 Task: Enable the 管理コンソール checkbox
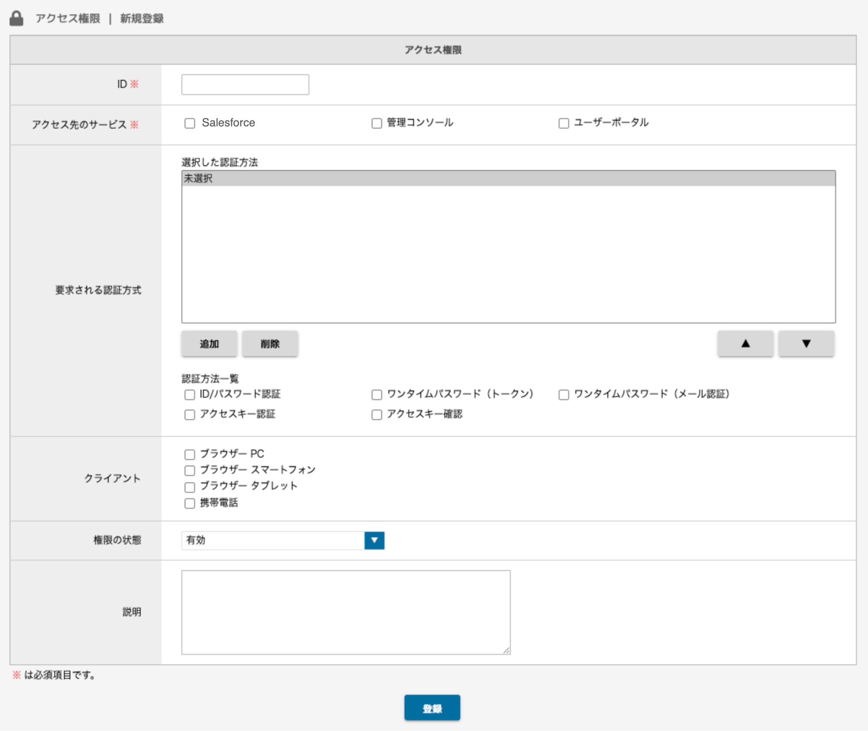tap(377, 123)
